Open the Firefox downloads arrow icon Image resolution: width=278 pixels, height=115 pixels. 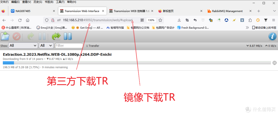click(x=179, y=20)
